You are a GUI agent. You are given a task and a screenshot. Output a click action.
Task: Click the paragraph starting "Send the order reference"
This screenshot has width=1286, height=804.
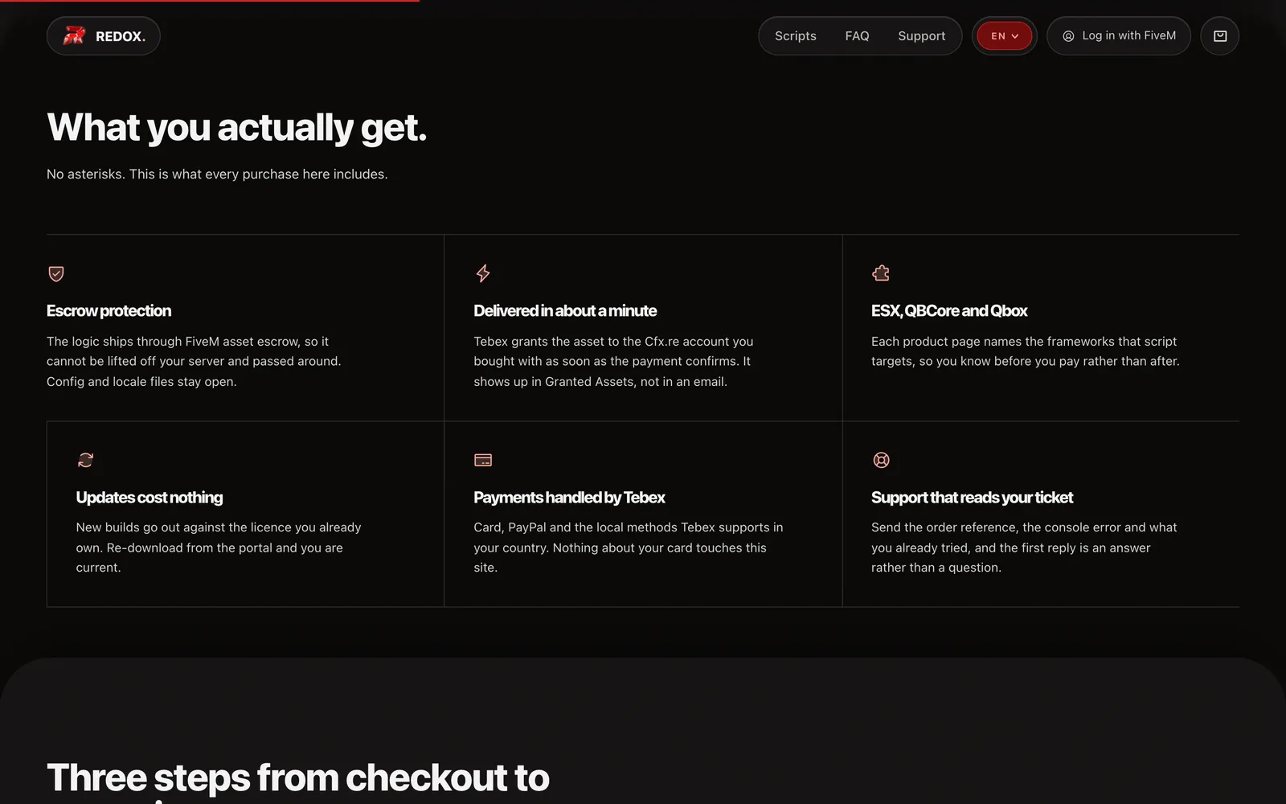[x=1024, y=548]
